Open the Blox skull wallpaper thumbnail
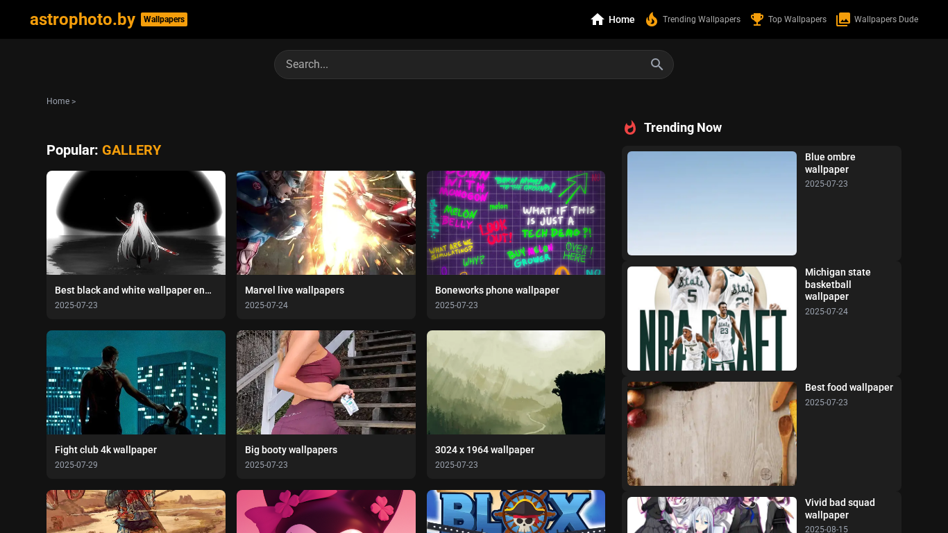This screenshot has height=533, width=948. pyautogui.click(x=516, y=511)
